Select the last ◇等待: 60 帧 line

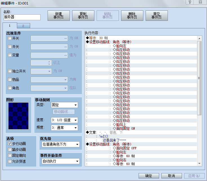point(141,164)
